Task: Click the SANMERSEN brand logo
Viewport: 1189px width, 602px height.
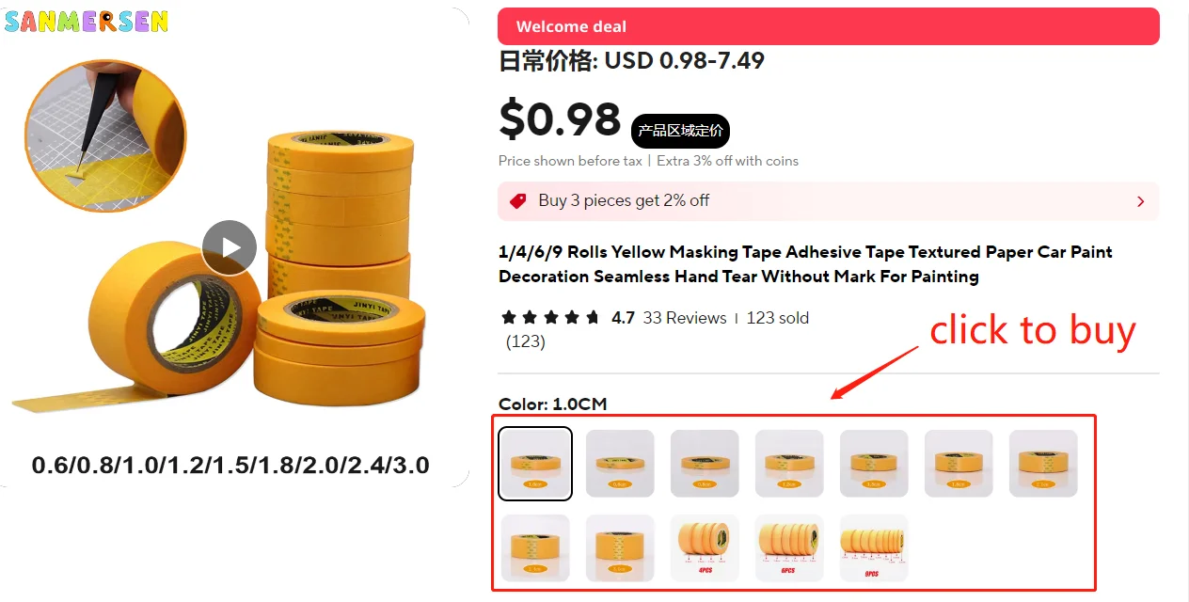Action: pos(87,22)
